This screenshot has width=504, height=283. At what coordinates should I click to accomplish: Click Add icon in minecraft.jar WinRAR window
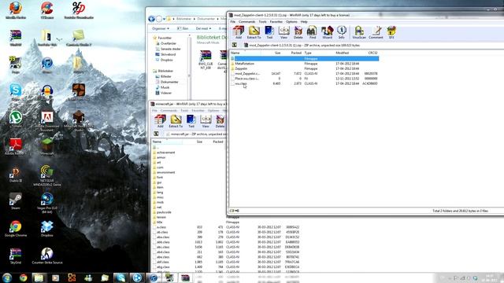click(160, 121)
